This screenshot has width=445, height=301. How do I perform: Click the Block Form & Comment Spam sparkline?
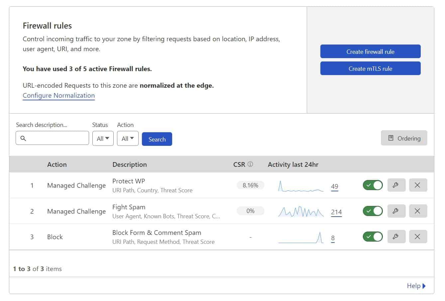click(301, 237)
